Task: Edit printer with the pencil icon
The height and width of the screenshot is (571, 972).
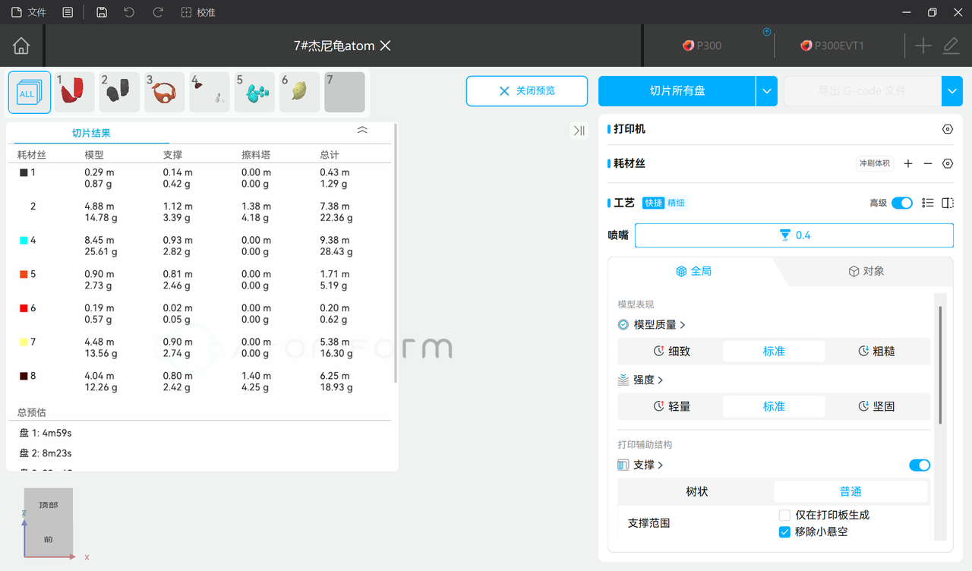Action: click(x=951, y=46)
